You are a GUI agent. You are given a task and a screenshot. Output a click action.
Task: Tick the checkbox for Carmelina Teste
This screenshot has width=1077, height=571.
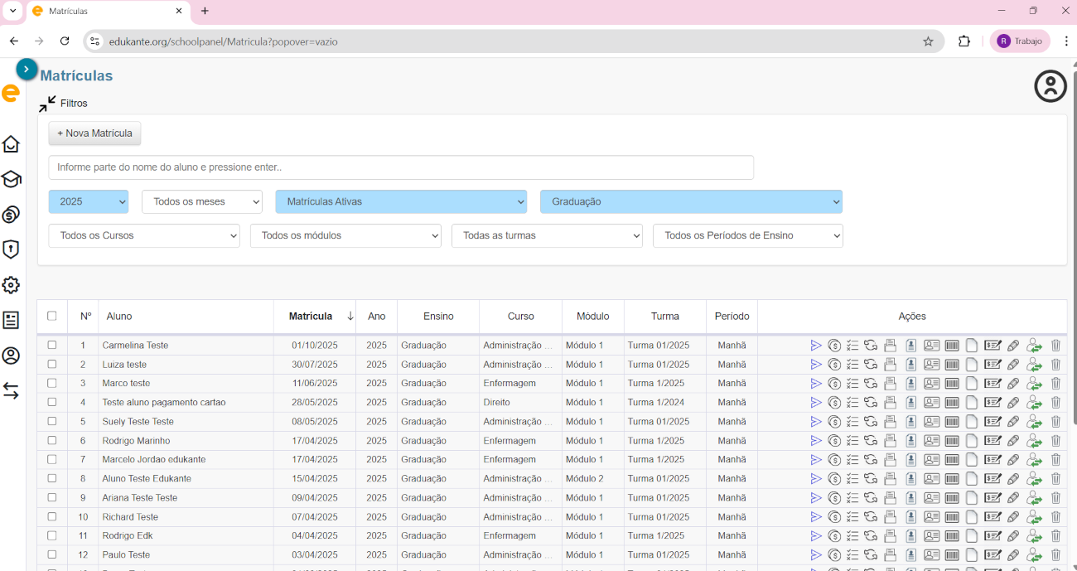(52, 346)
